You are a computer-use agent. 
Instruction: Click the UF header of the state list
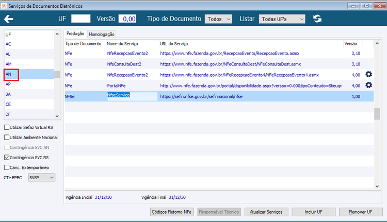(8, 35)
